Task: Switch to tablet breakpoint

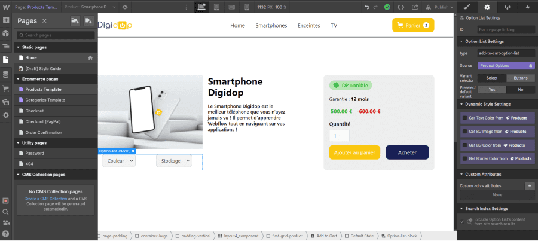Action: 216,7
